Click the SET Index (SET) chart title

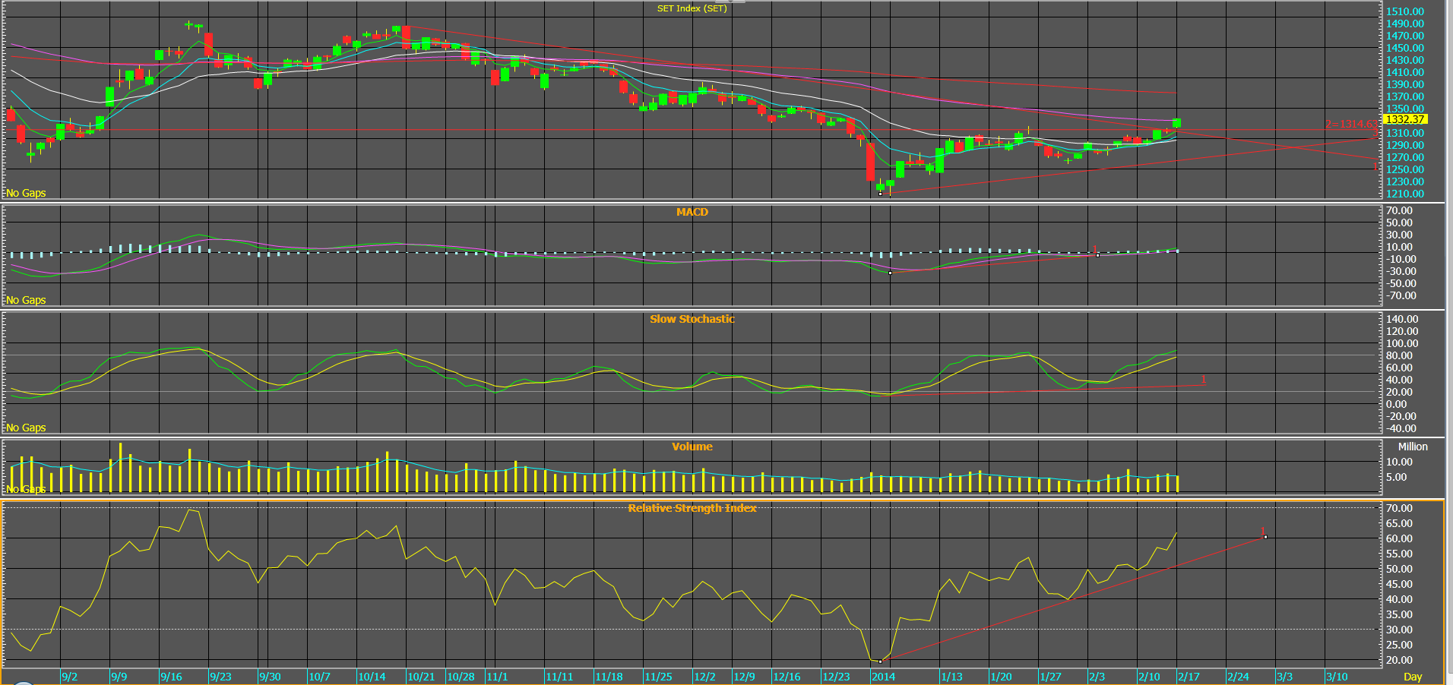tap(692, 8)
